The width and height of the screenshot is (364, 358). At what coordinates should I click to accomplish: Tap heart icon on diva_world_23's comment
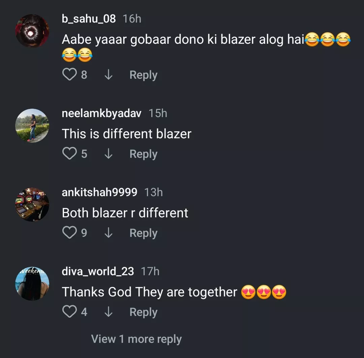point(69,312)
